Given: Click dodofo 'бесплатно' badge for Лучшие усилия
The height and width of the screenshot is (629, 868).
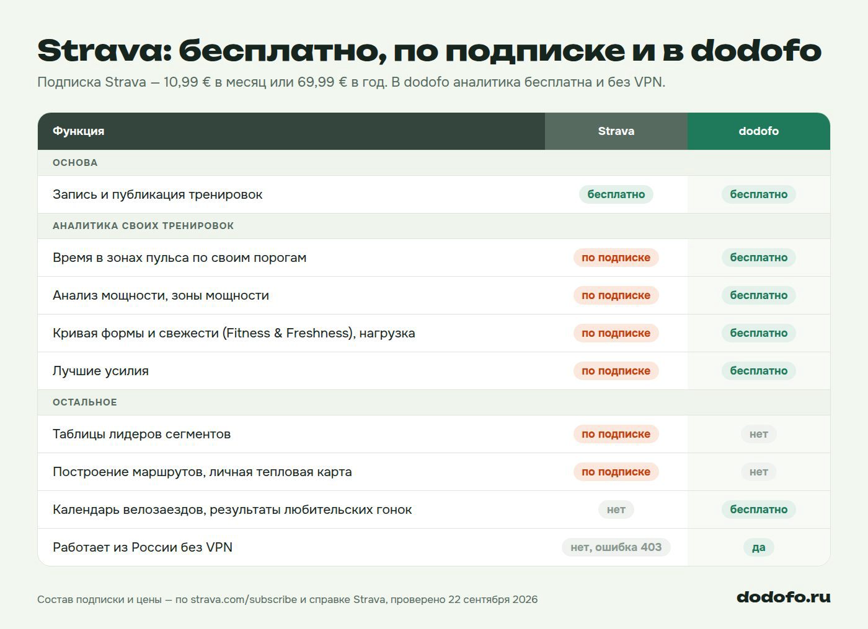Looking at the screenshot, I should (758, 371).
